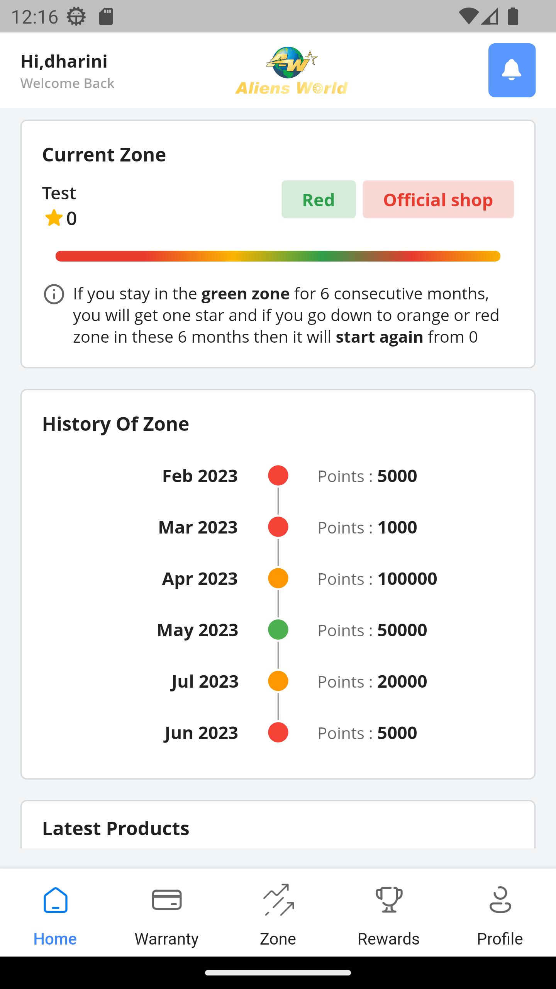Viewport: 556px width, 989px height.
Task: Tap the Home house icon
Action: coord(56,900)
